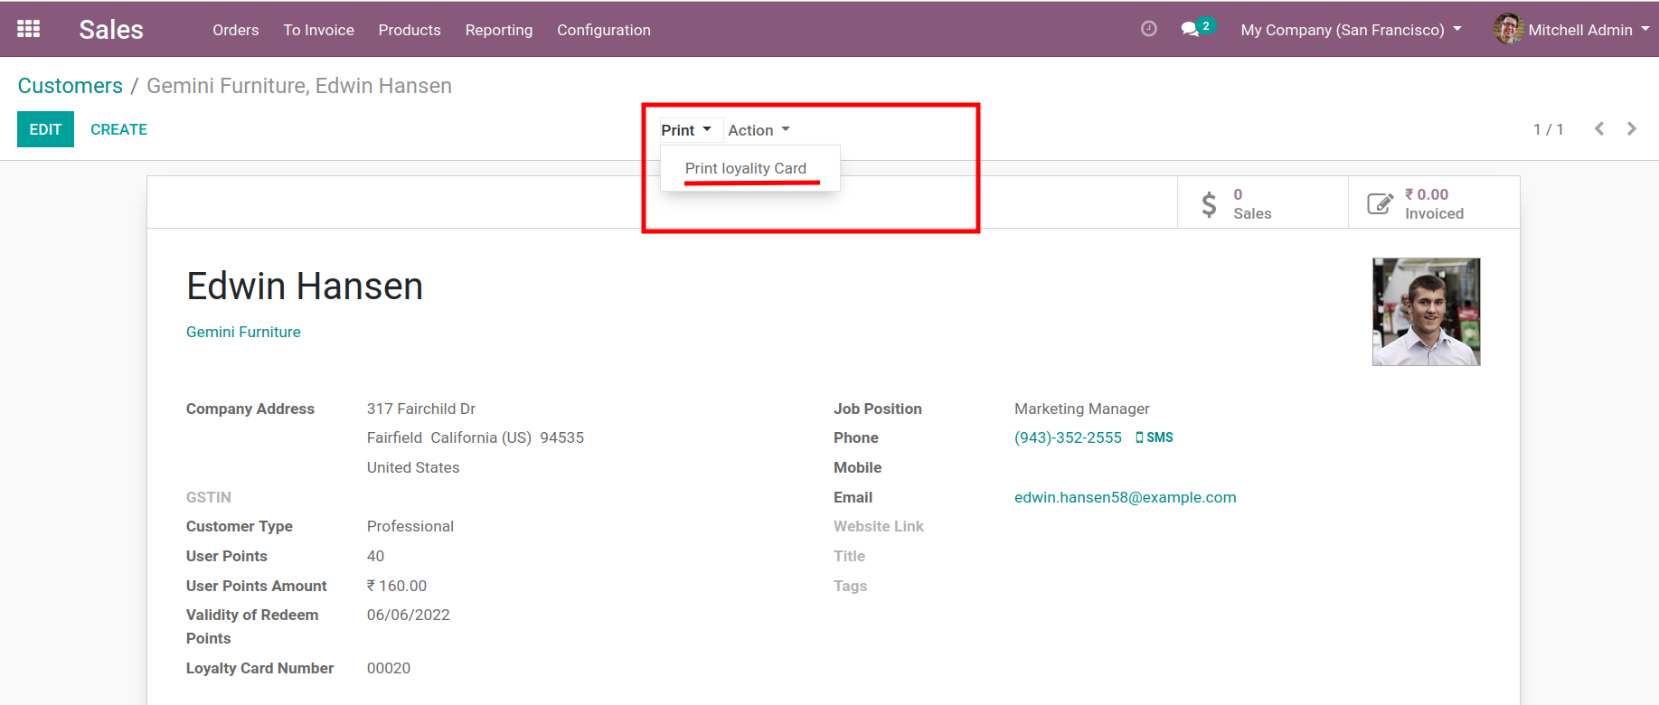This screenshot has height=705, width=1659.
Task: Open the Orders menu
Action: click(235, 30)
